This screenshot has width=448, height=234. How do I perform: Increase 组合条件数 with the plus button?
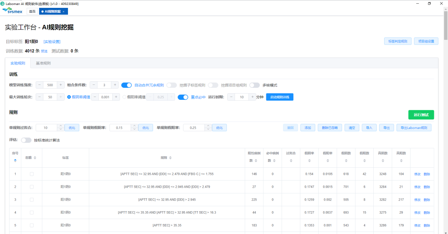tap(115, 85)
